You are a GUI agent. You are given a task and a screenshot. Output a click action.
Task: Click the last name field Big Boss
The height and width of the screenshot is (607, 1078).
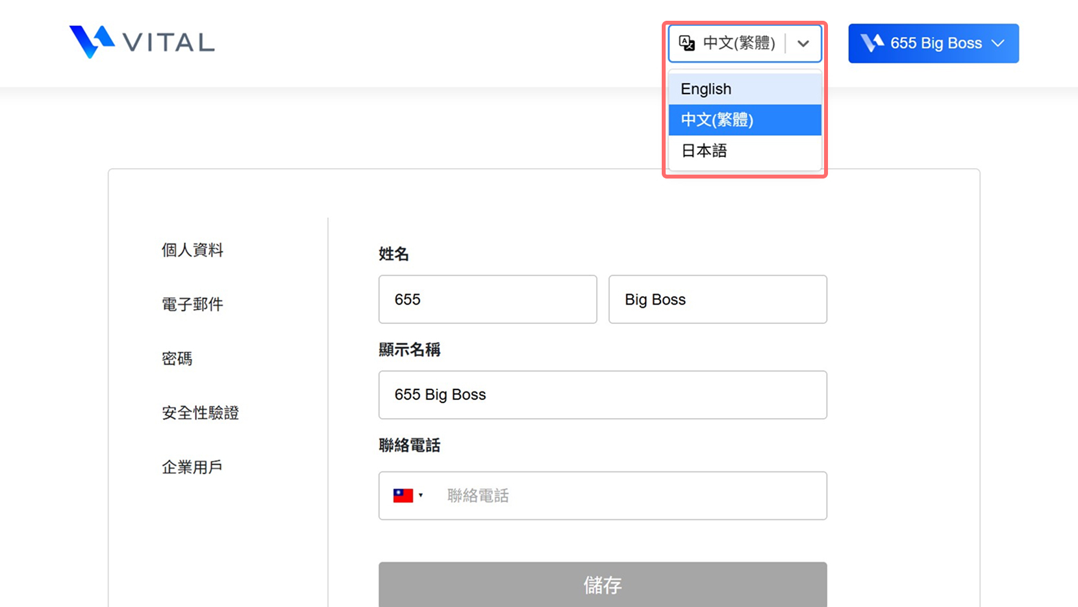point(718,299)
